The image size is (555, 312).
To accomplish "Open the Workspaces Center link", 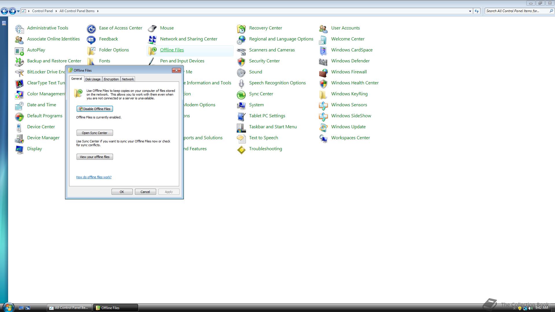I will tap(350, 138).
